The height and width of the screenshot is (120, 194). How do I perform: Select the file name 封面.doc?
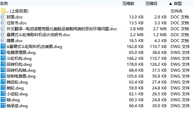[15, 17]
